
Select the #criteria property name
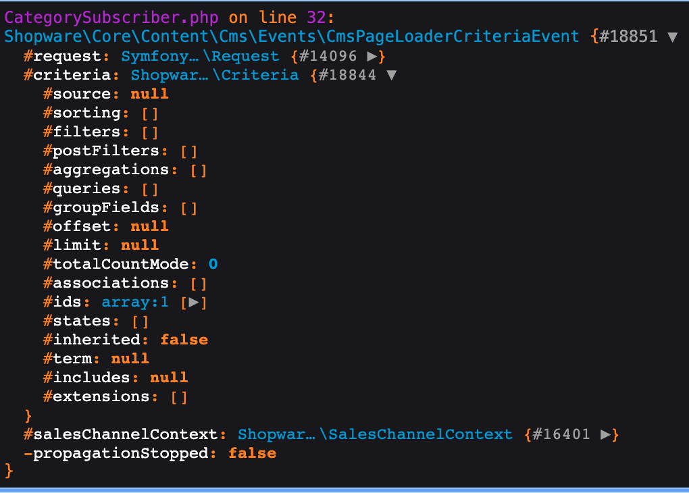tap(68, 75)
